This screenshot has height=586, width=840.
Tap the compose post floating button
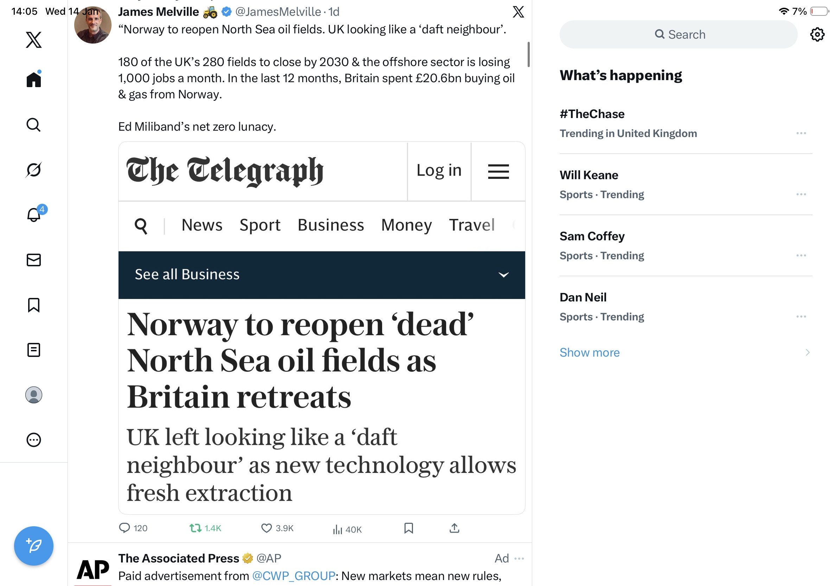(34, 546)
